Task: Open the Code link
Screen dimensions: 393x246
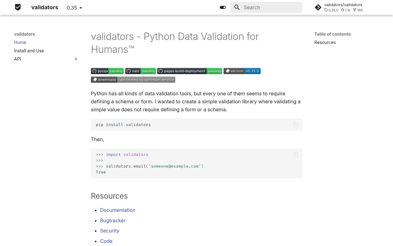Action: [106, 241]
